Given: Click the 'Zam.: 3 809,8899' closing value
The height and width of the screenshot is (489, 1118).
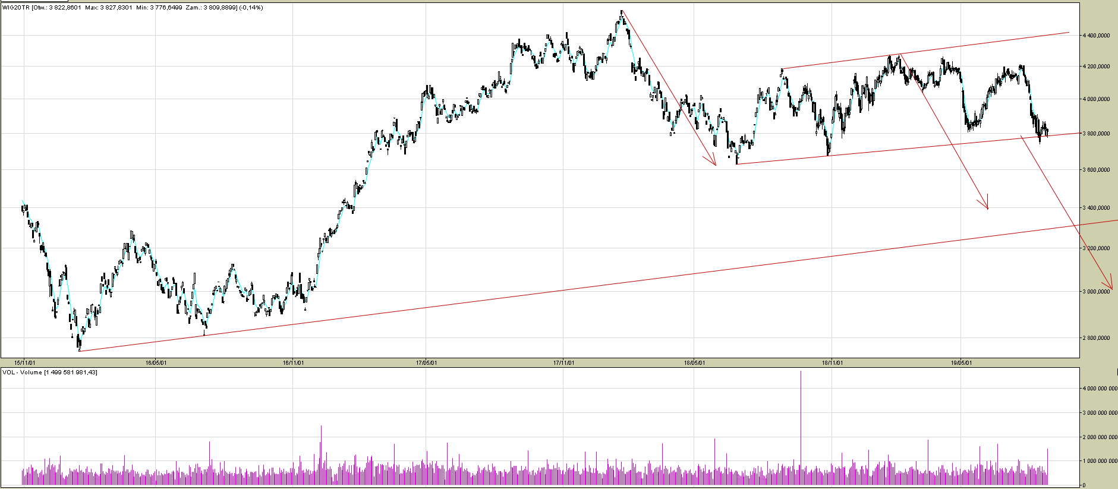Looking at the screenshot, I should click(x=212, y=8).
